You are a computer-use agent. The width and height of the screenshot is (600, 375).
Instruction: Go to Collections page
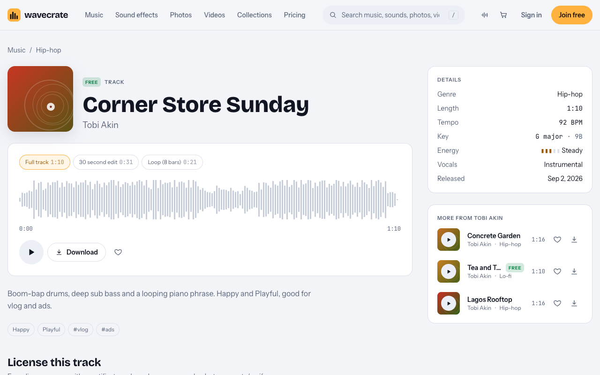click(255, 15)
